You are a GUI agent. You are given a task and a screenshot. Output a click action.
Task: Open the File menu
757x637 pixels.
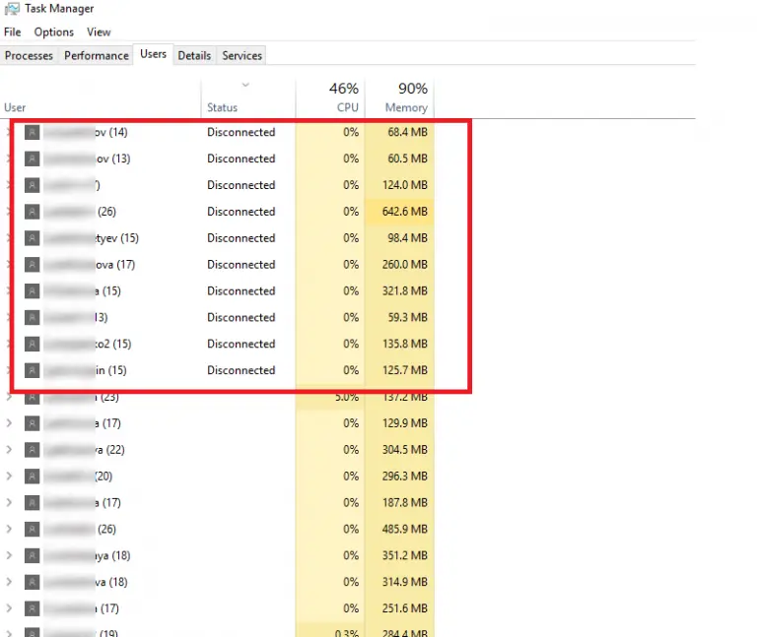point(13,32)
